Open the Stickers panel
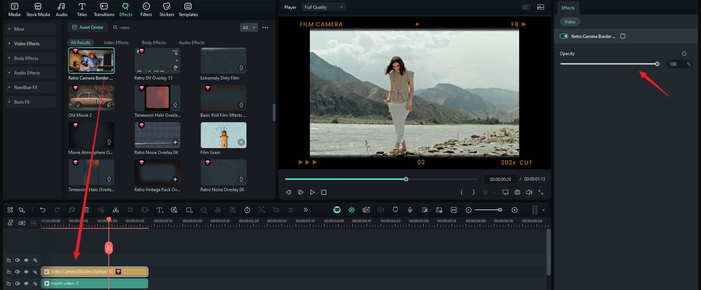The width and height of the screenshot is (701, 290). [166, 10]
